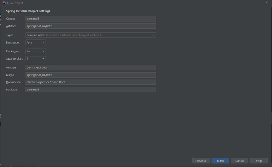Open the Packaging dropdown set to Jar

coord(35,51)
